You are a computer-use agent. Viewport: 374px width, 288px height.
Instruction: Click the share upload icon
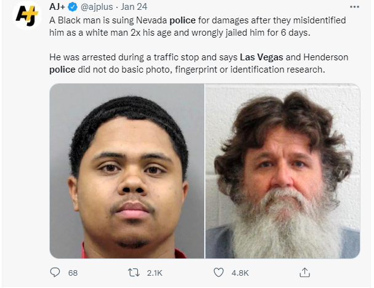coord(304,272)
